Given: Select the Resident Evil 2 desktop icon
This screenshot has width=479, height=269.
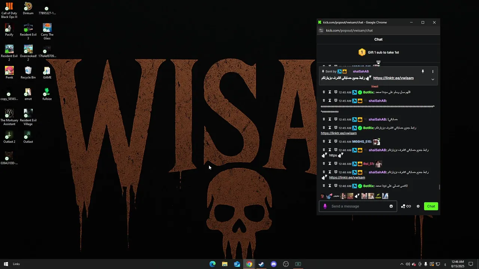Looking at the screenshot, I should click(9, 53).
